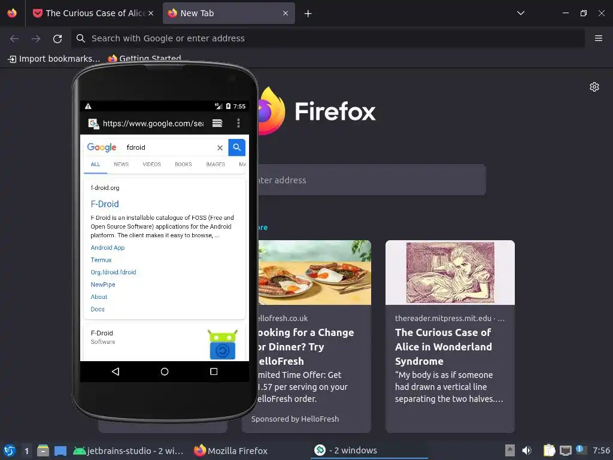613x460 pixels.
Task: Click the Firefox Pocket icon on first tab
Action: (38, 13)
